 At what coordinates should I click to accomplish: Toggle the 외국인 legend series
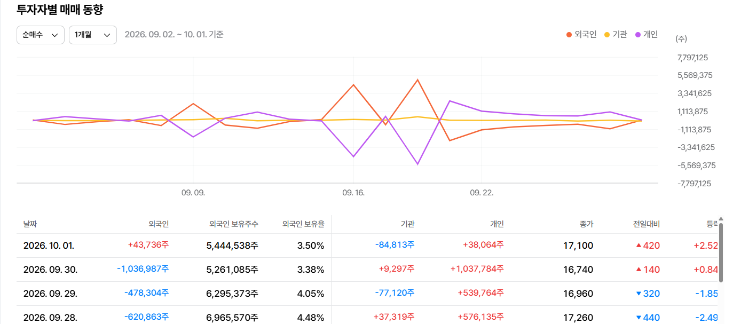coord(581,35)
